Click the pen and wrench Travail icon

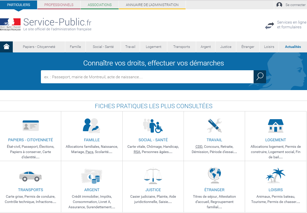[214, 125]
